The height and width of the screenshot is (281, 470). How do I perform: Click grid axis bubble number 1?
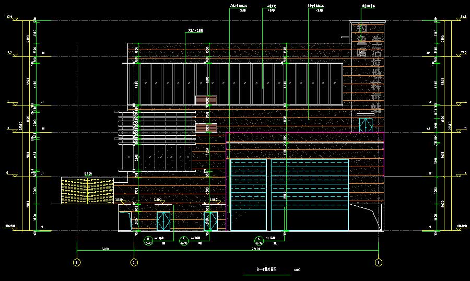(378, 261)
